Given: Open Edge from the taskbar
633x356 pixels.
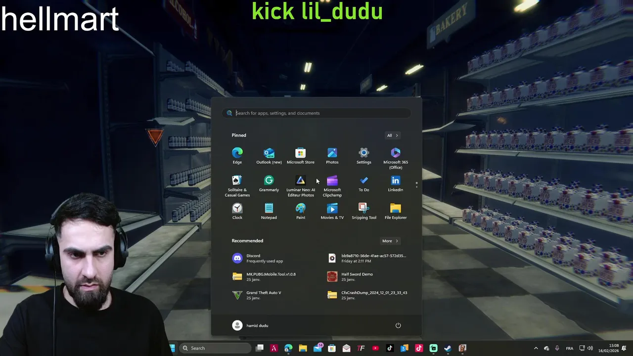Looking at the screenshot, I should coord(288,348).
